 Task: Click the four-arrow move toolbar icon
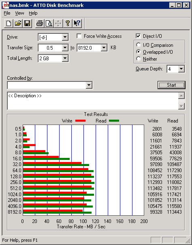(58, 24)
